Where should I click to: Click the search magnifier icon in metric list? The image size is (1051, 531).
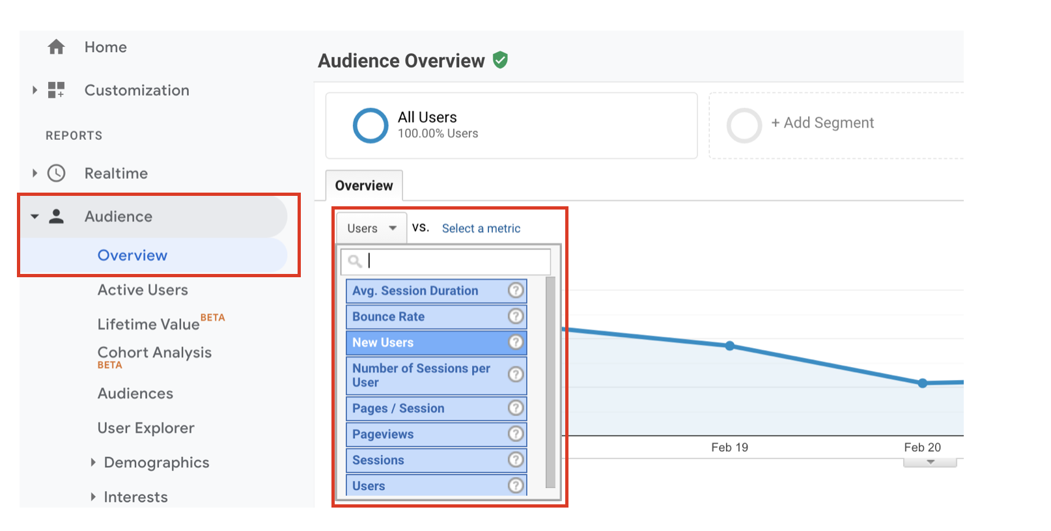[355, 261]
